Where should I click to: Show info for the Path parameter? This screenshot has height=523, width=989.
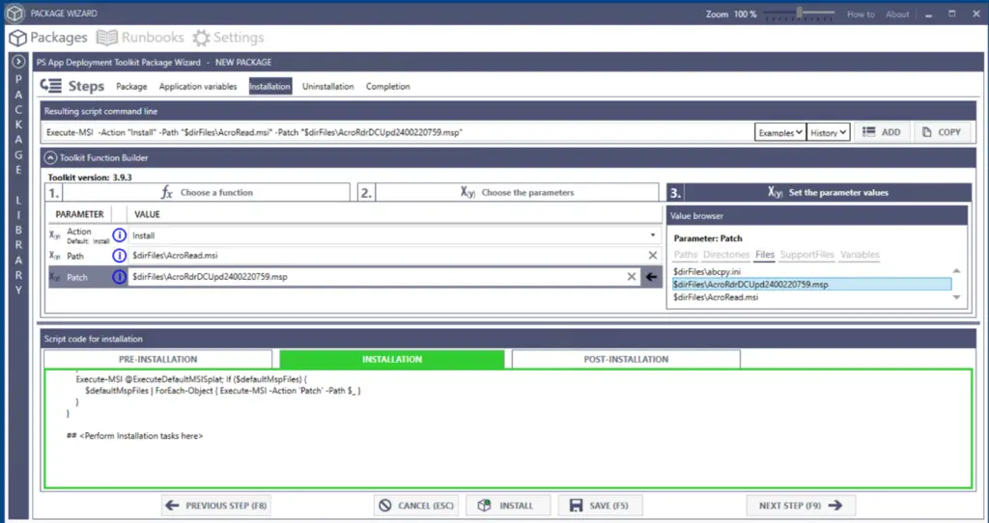coord(119,255)
